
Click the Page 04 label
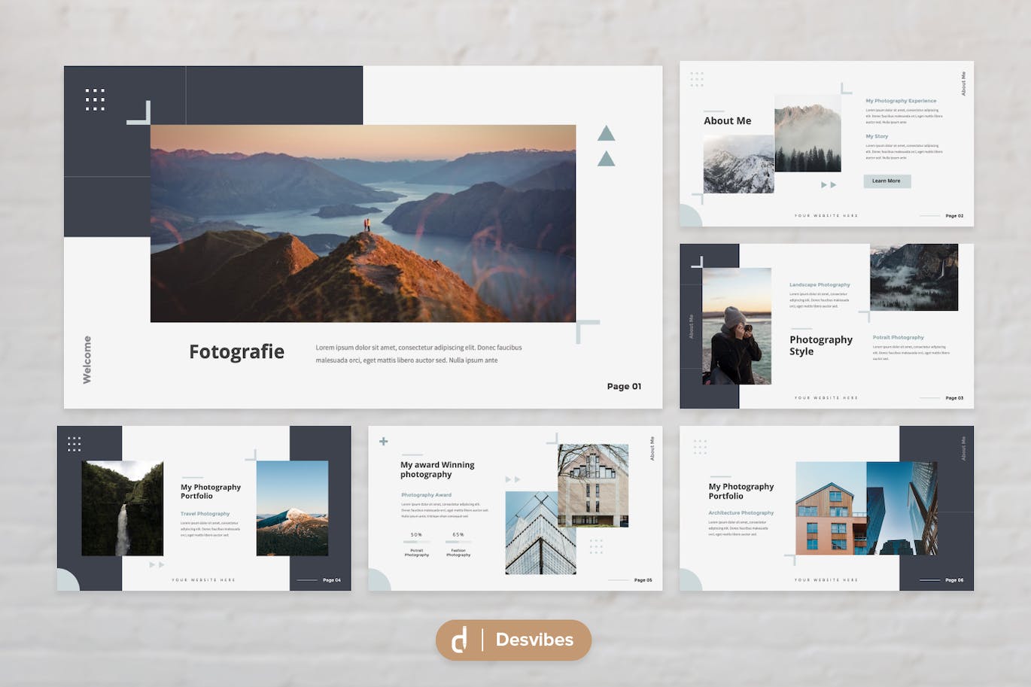332,580
